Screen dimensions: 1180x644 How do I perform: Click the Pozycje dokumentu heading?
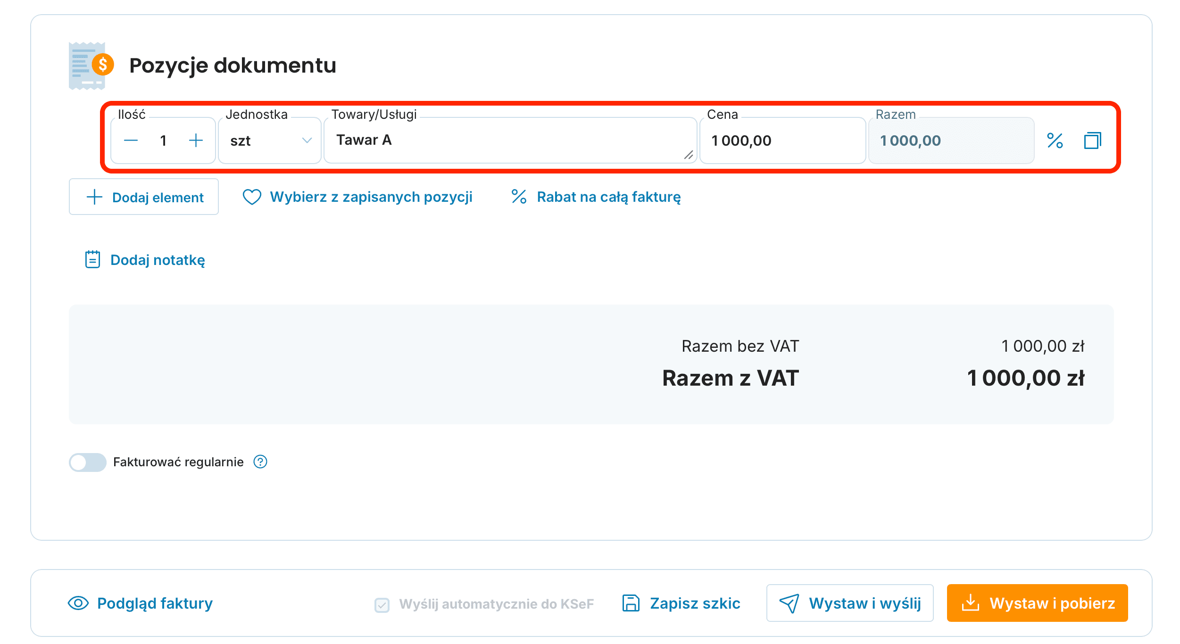pos(233,66)
